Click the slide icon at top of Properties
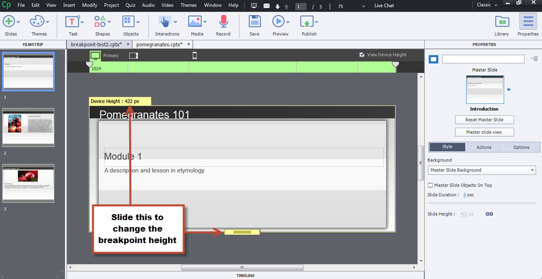 pyautogui.click(x=433, y=59)
